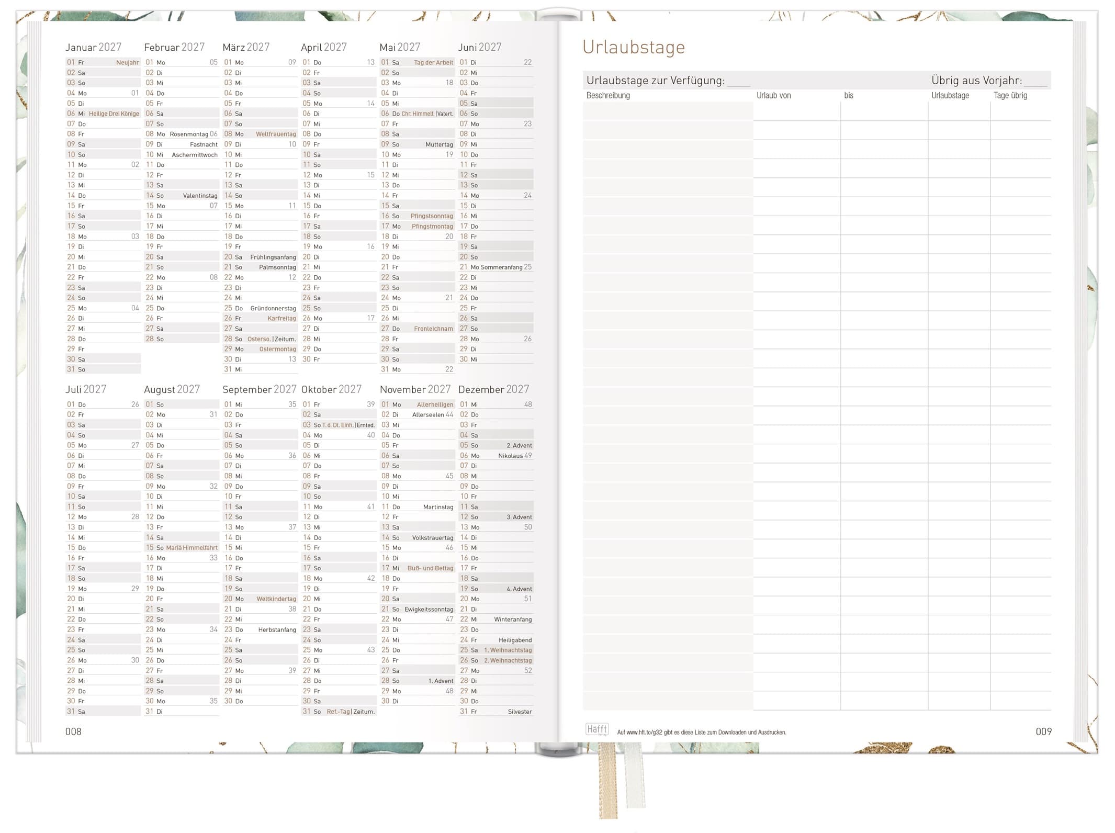1115x833 pixels.
Task: Select the Karfreitag entry in März
Action: tap(281, 319)
